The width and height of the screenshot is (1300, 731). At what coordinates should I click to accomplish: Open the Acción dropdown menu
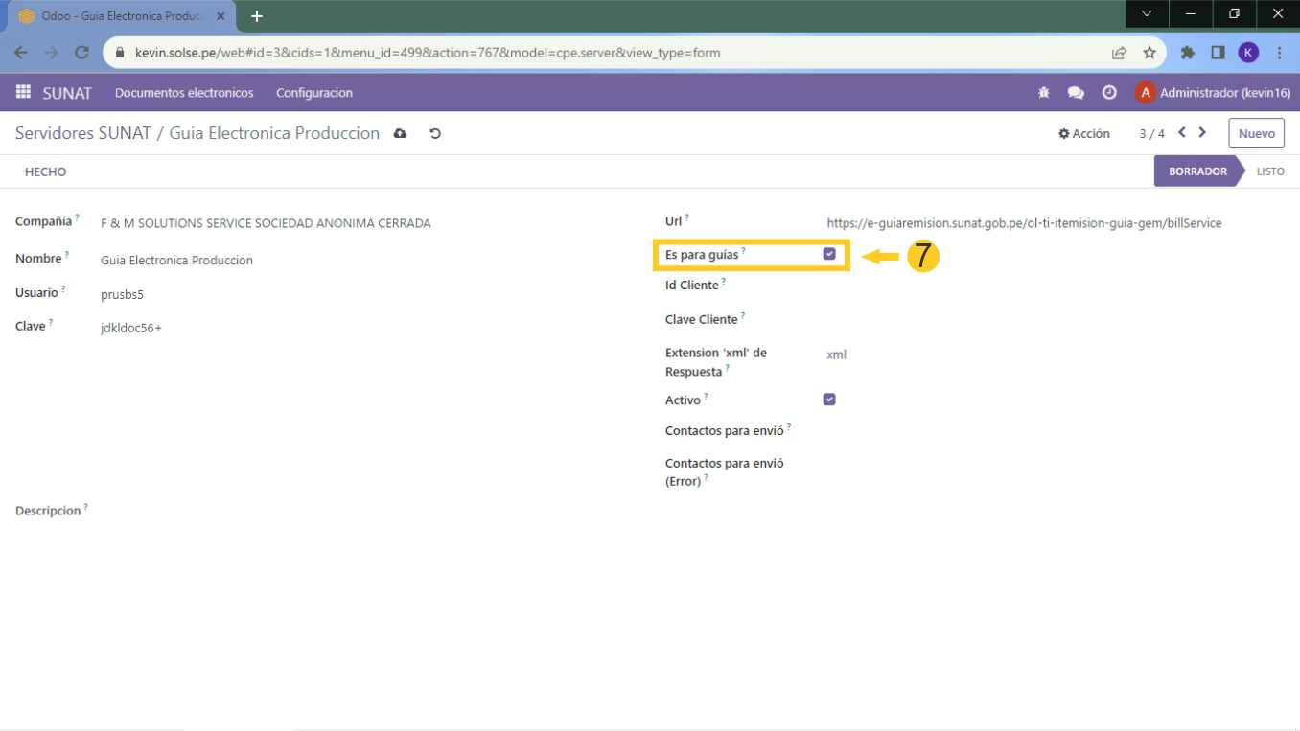(x=1084, y=134)
